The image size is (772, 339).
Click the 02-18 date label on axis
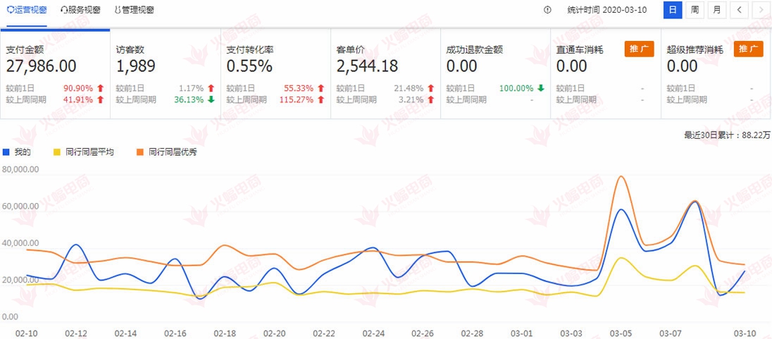[223, 333]
